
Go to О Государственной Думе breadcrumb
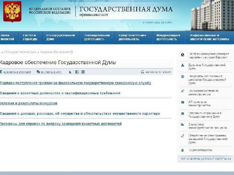[20, 52]
